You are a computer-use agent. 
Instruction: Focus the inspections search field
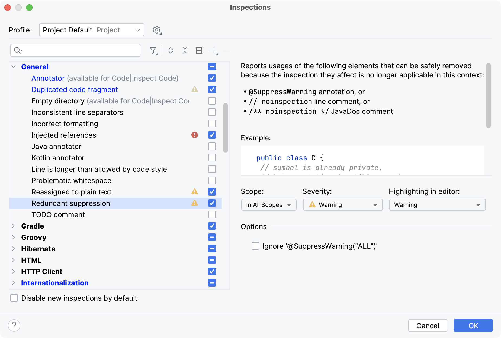75,50
